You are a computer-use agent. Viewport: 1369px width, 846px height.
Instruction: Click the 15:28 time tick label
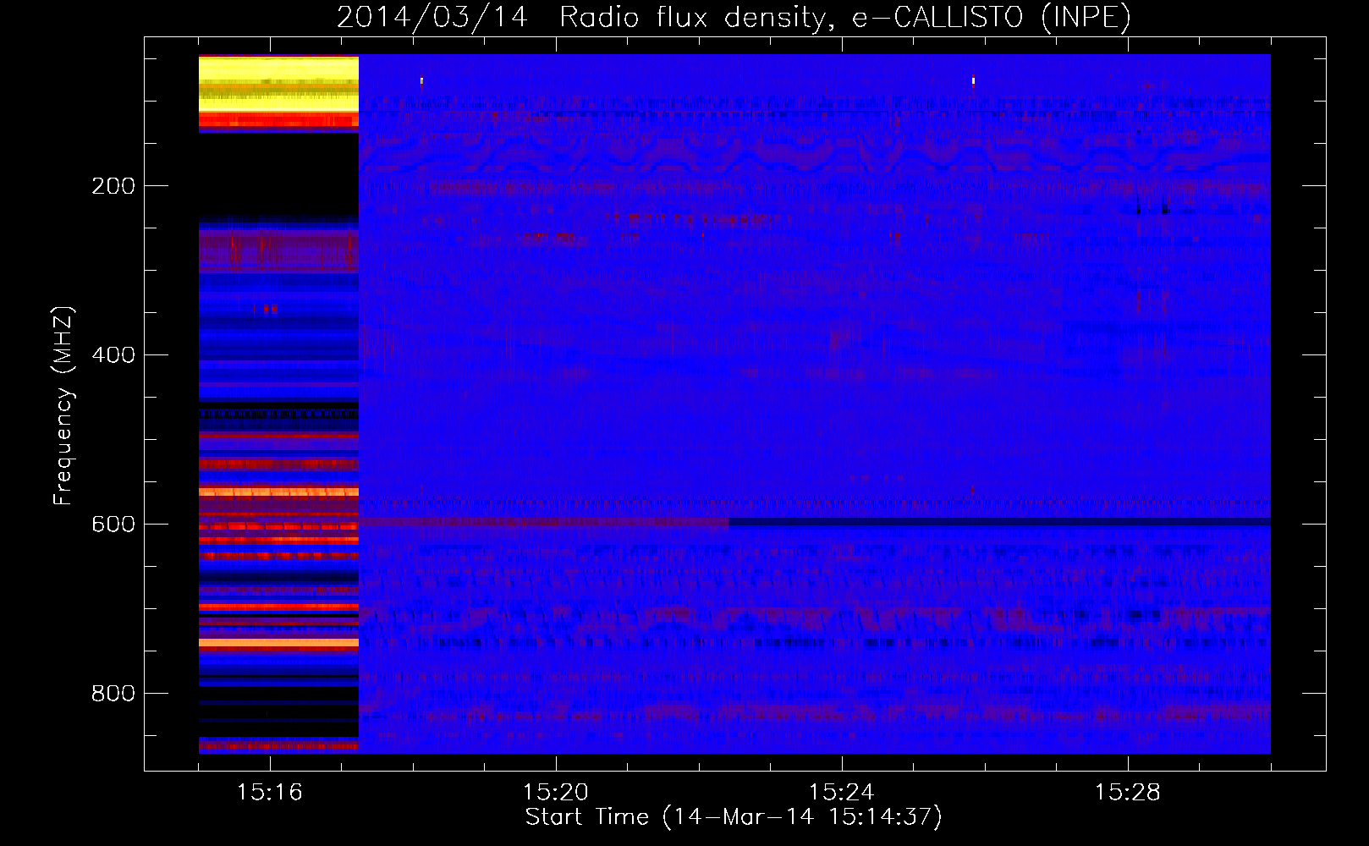click(1127, 793)
